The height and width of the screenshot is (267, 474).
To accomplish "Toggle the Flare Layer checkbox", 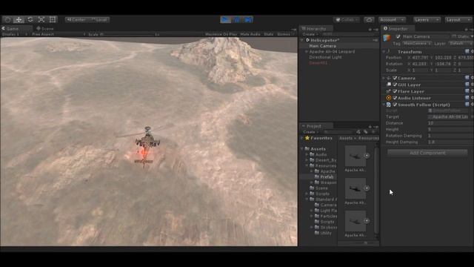I will click(x=395, y=91).
